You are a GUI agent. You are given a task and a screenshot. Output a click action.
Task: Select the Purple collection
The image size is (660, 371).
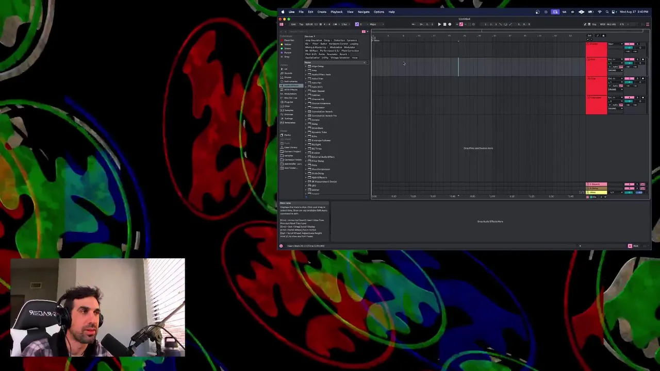point(287,53)
